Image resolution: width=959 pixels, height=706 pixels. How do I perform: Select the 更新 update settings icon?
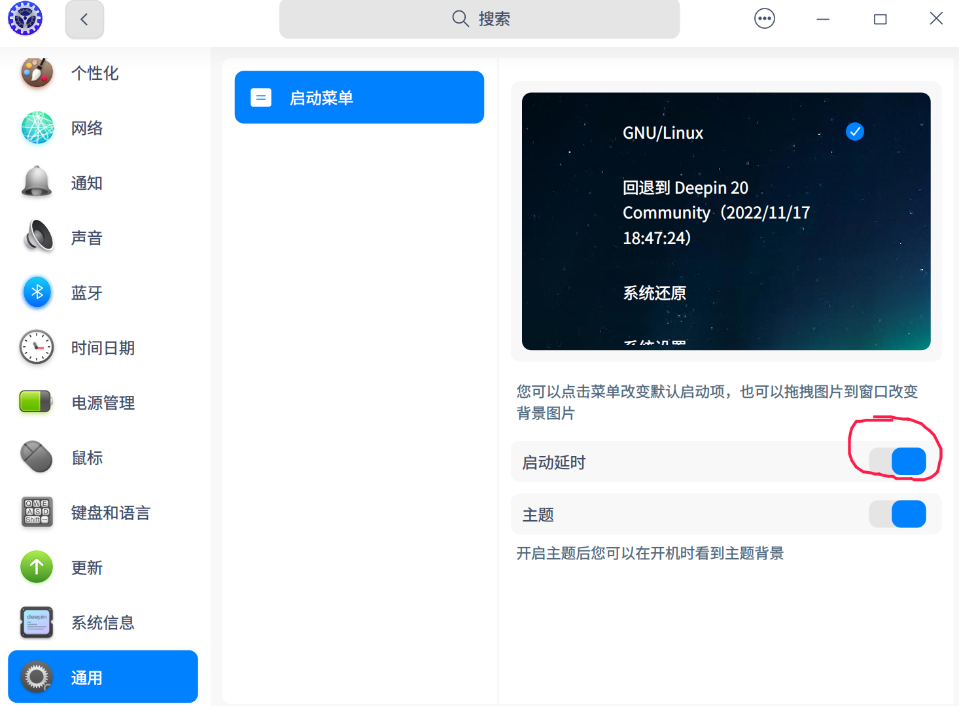tap(37, 567)
